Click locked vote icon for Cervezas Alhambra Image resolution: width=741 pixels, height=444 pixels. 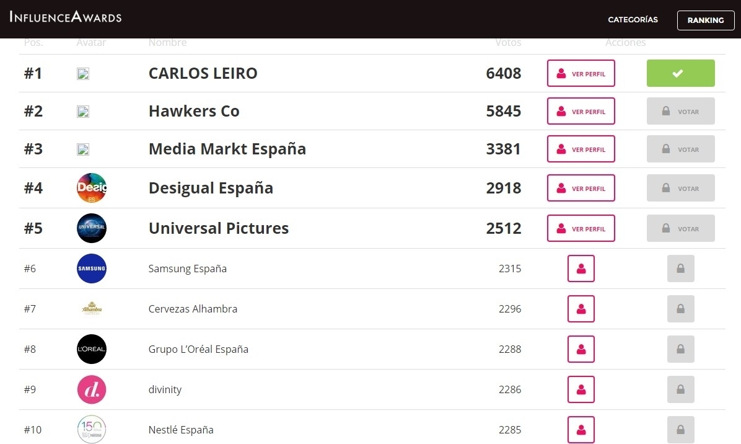(680, 309)
